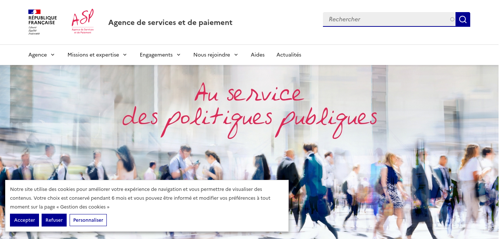The image size is (503, 239).
Task: Decline cookies with the Refuser button
Action: 54,220
